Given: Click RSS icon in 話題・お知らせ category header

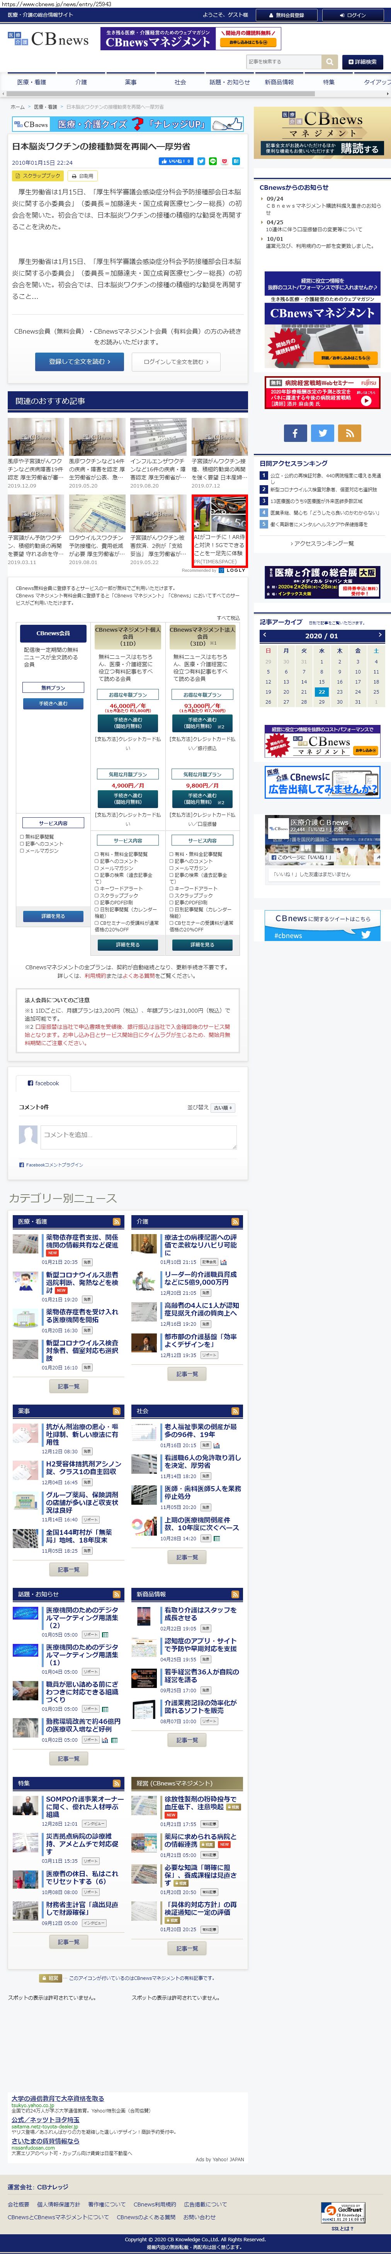Looking at the screenshot, I should [116, 1594].
